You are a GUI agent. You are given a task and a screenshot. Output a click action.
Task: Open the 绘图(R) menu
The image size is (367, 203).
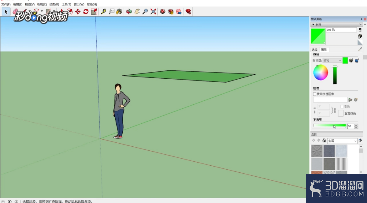pos(54,4)
